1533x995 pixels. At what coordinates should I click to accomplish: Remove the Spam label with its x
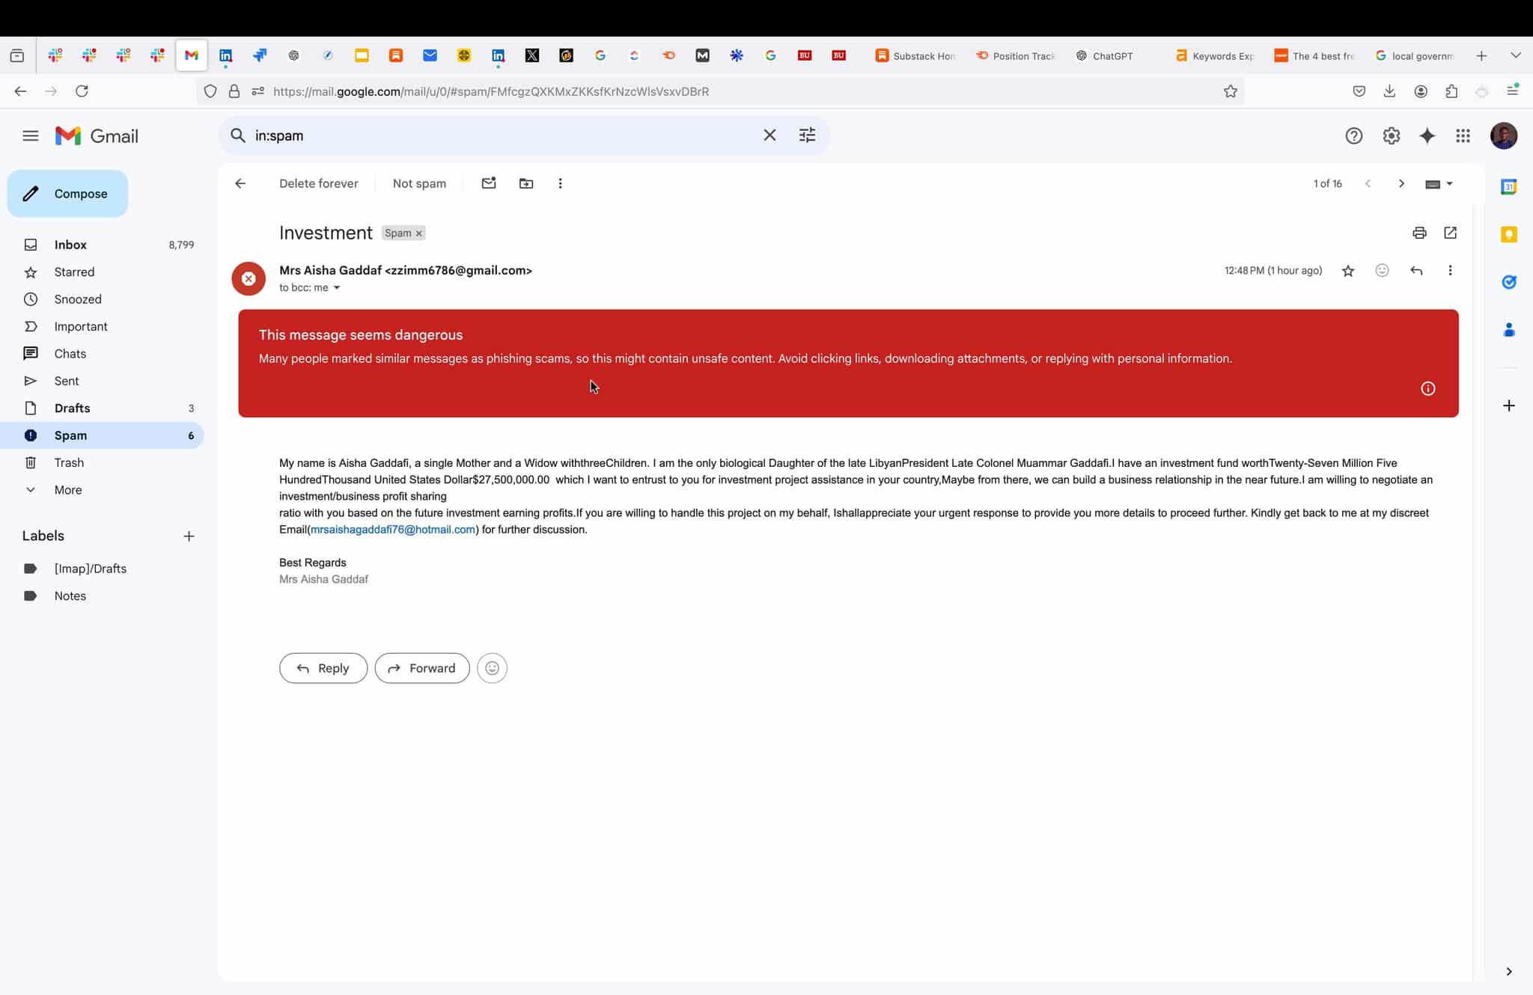point(419,233)
